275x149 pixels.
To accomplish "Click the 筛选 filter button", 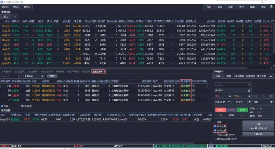I will [x=52, y=76].
